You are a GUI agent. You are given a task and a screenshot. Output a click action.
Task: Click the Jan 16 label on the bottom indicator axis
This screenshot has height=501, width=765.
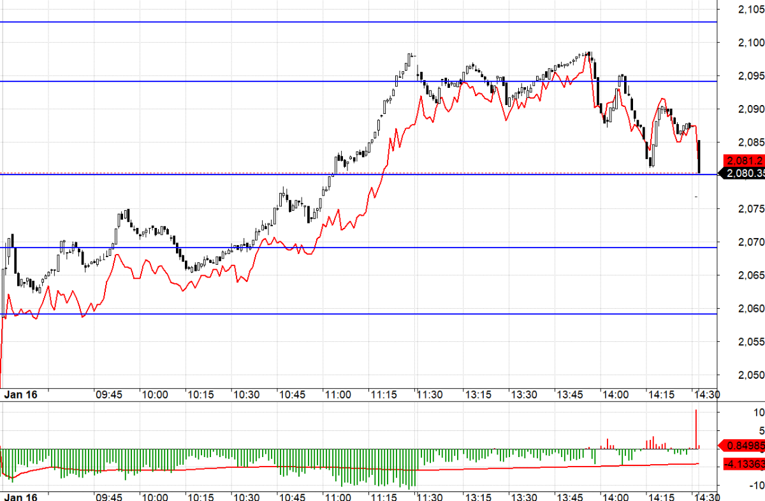pyautogui.click(x=21, y=497)
